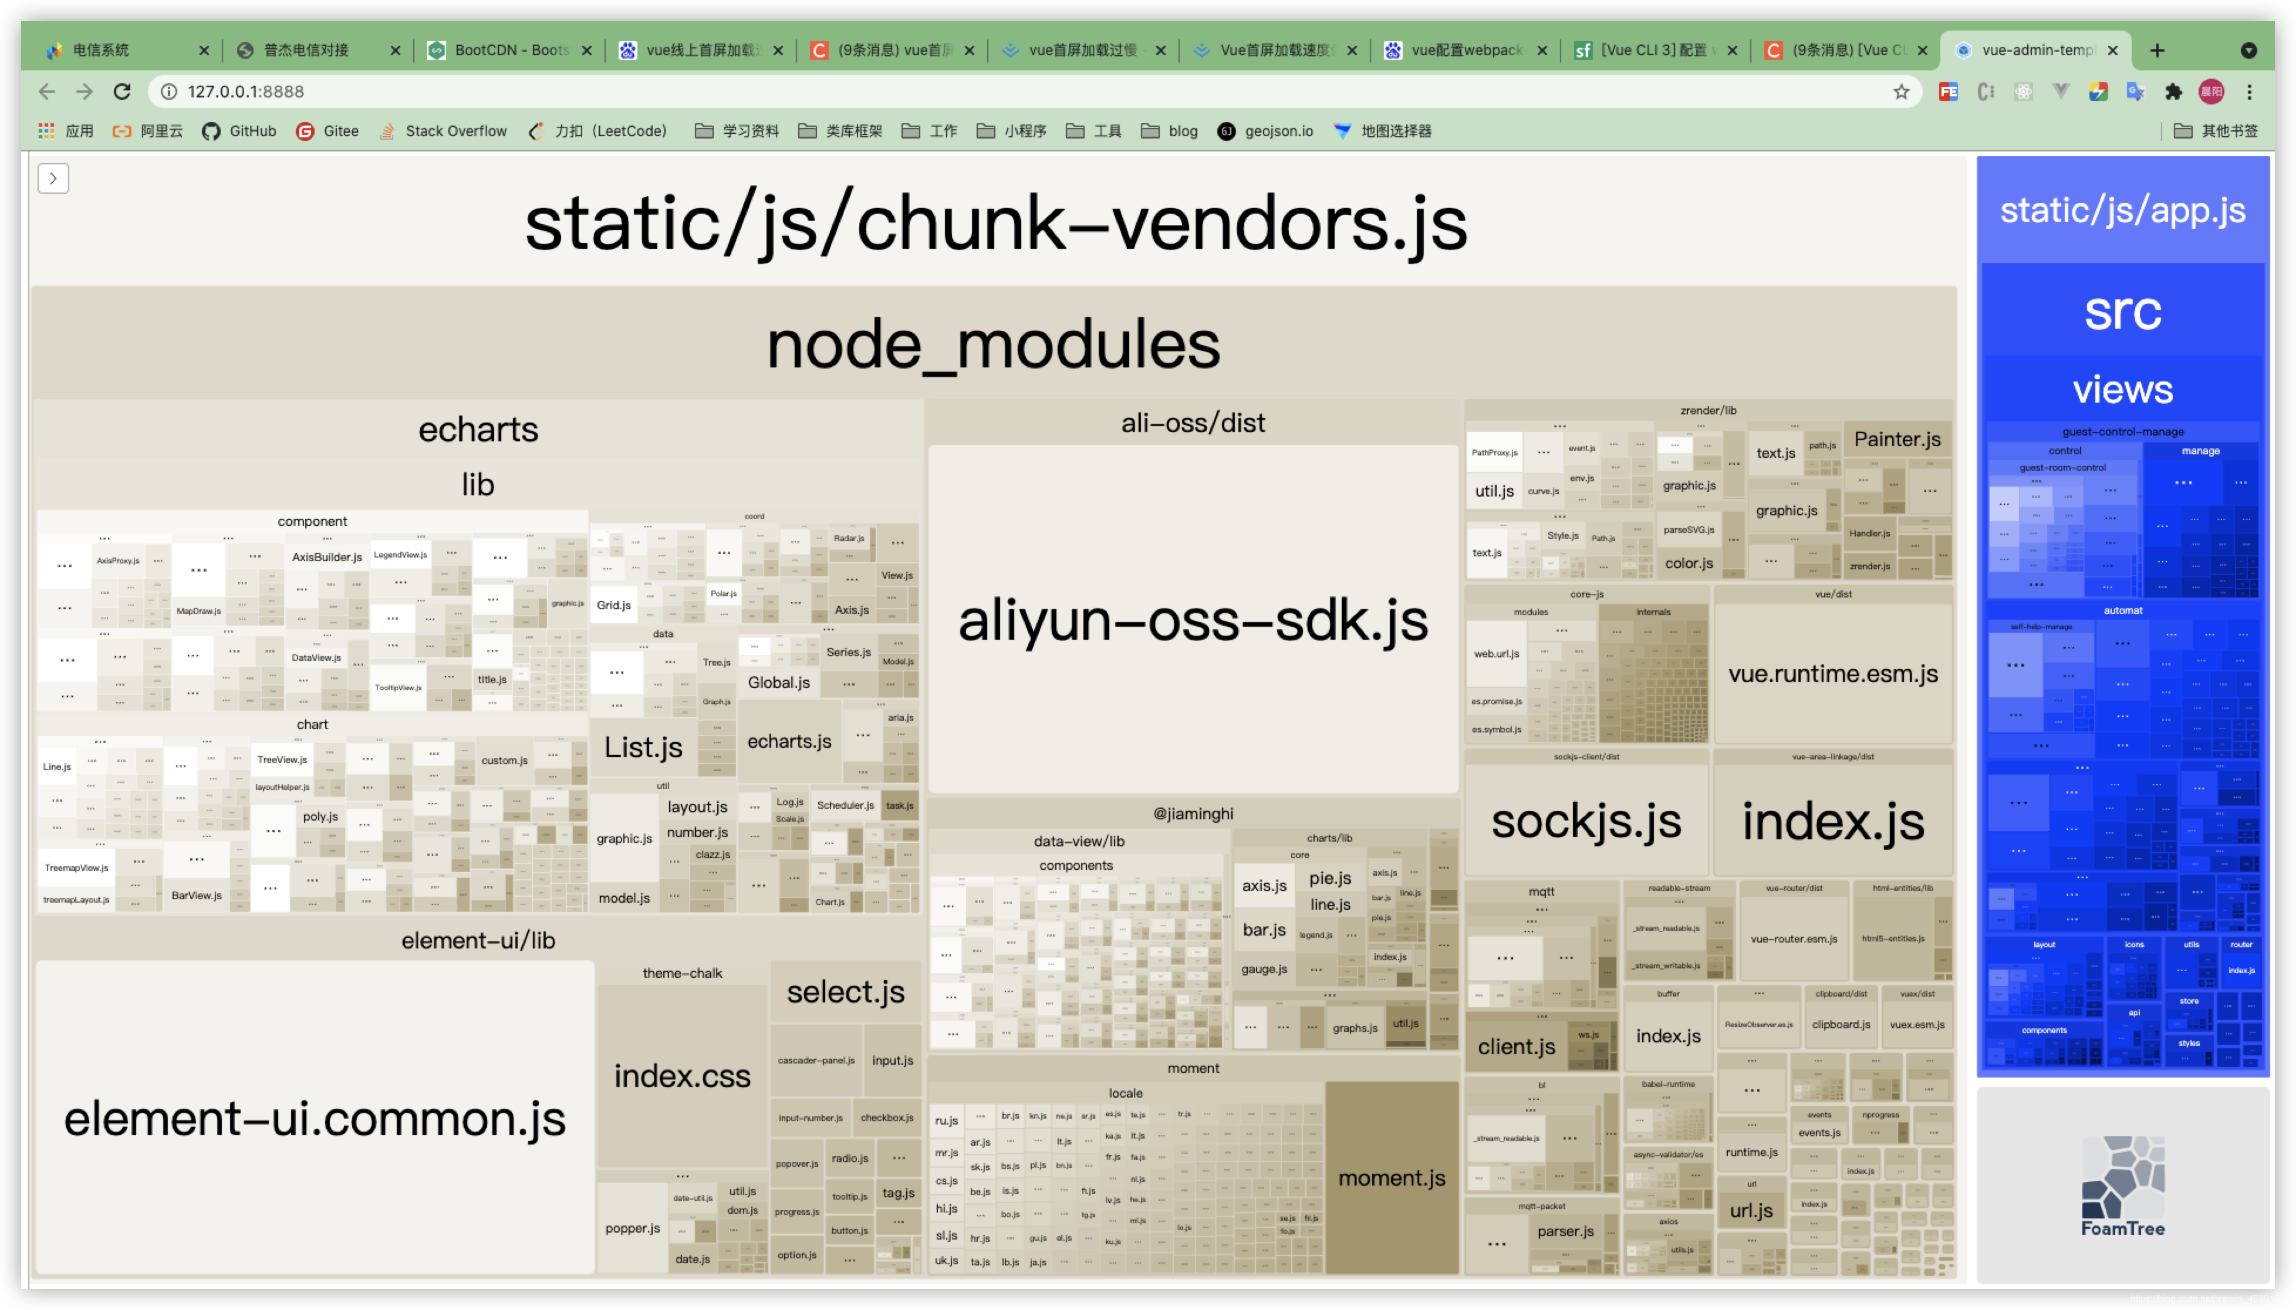The width and height of the screenshot is (2296, 1310).
Task: Click the select.js block in element-ui
Action: 845,991
